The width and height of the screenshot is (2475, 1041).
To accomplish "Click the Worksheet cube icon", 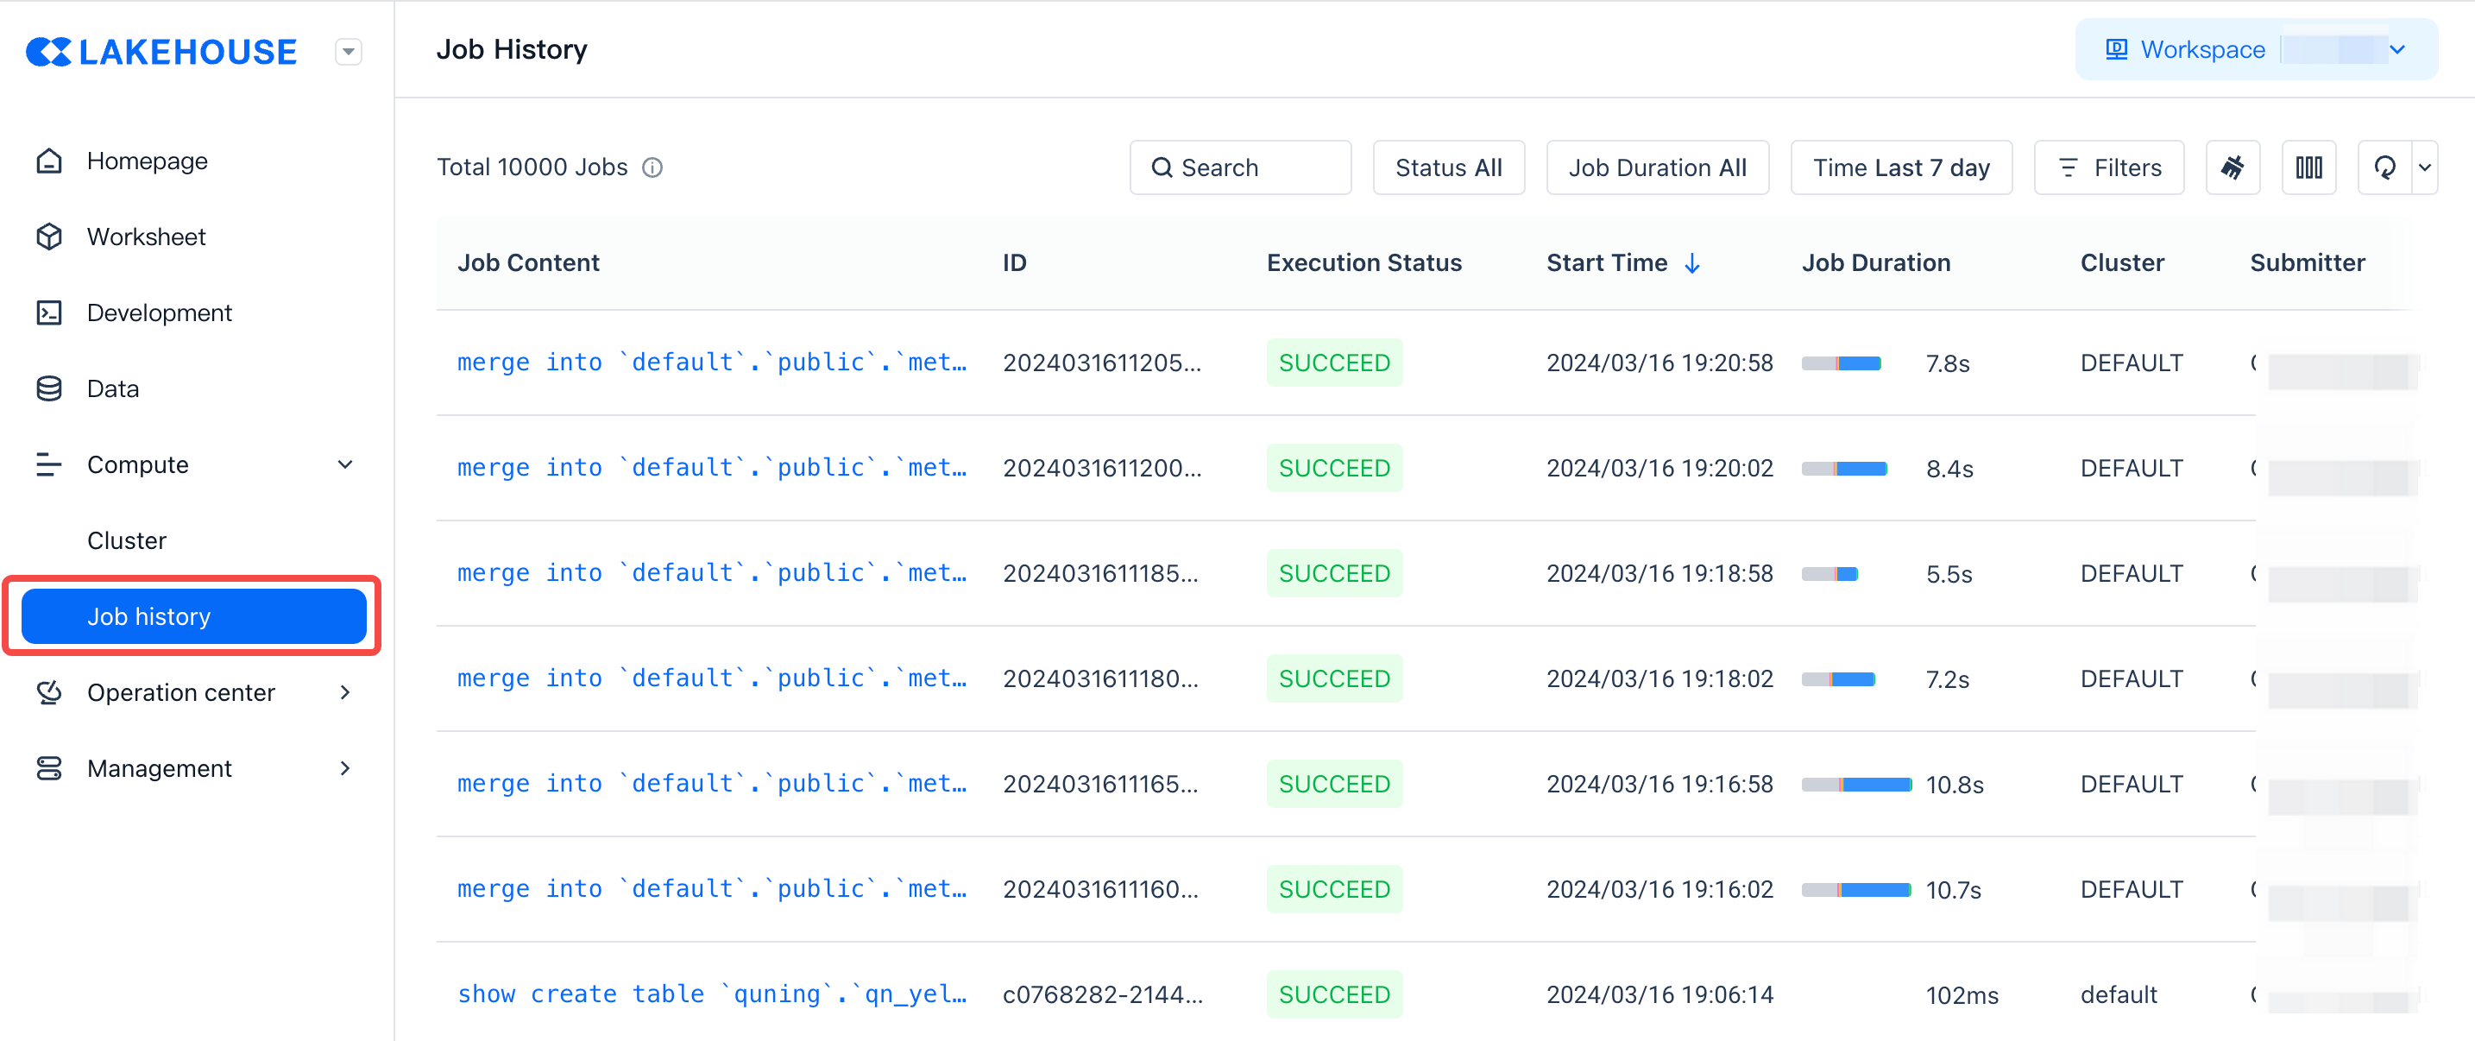I will pos(49,237).
